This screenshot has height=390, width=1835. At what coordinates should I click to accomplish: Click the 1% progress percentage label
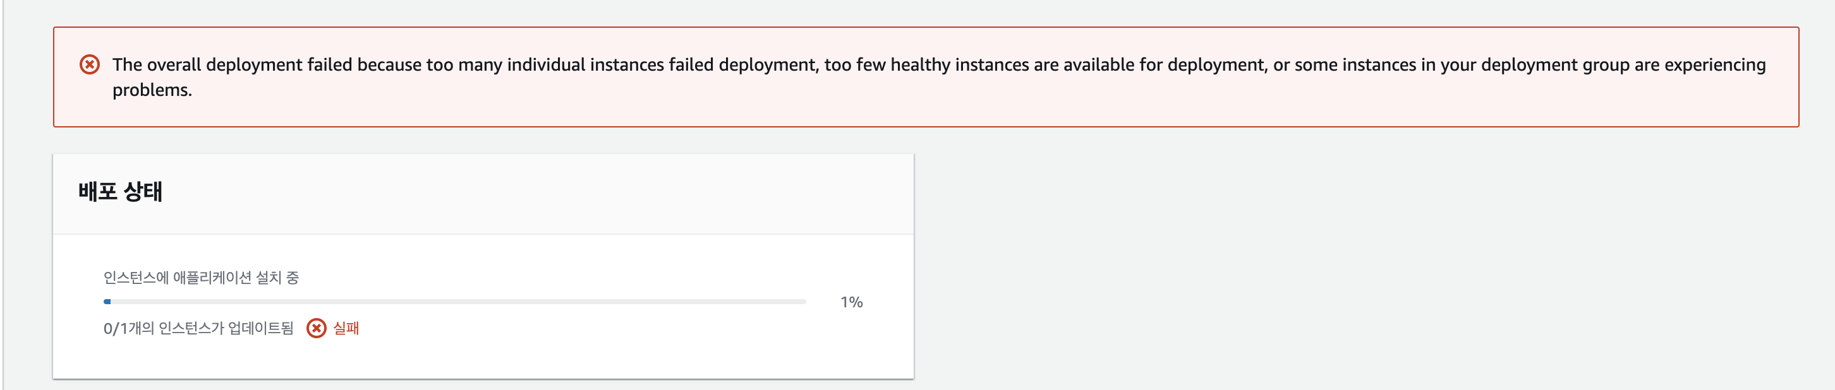(851, 302)
